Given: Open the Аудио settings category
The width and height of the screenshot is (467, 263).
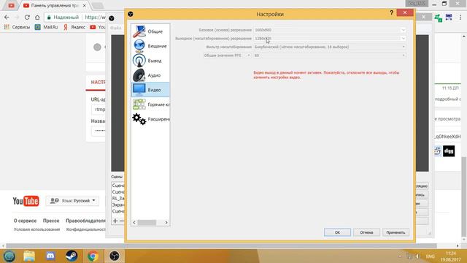Looking at the screenshot, I should (150, 75).
